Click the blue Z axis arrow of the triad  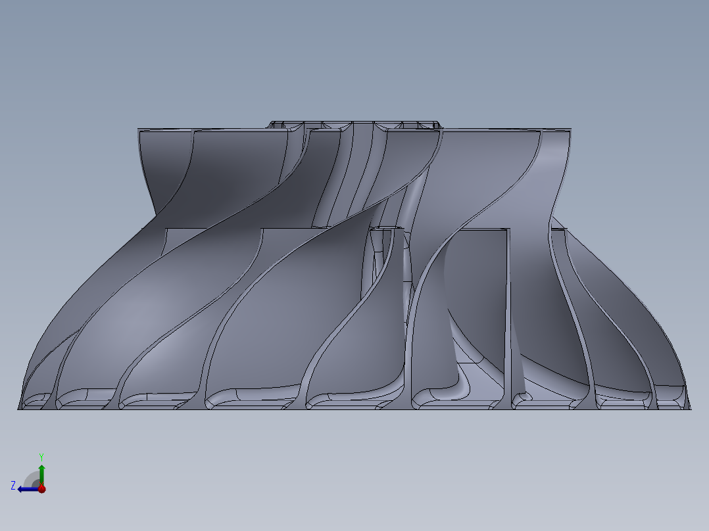pyautogui.click(x=28, y=489)
